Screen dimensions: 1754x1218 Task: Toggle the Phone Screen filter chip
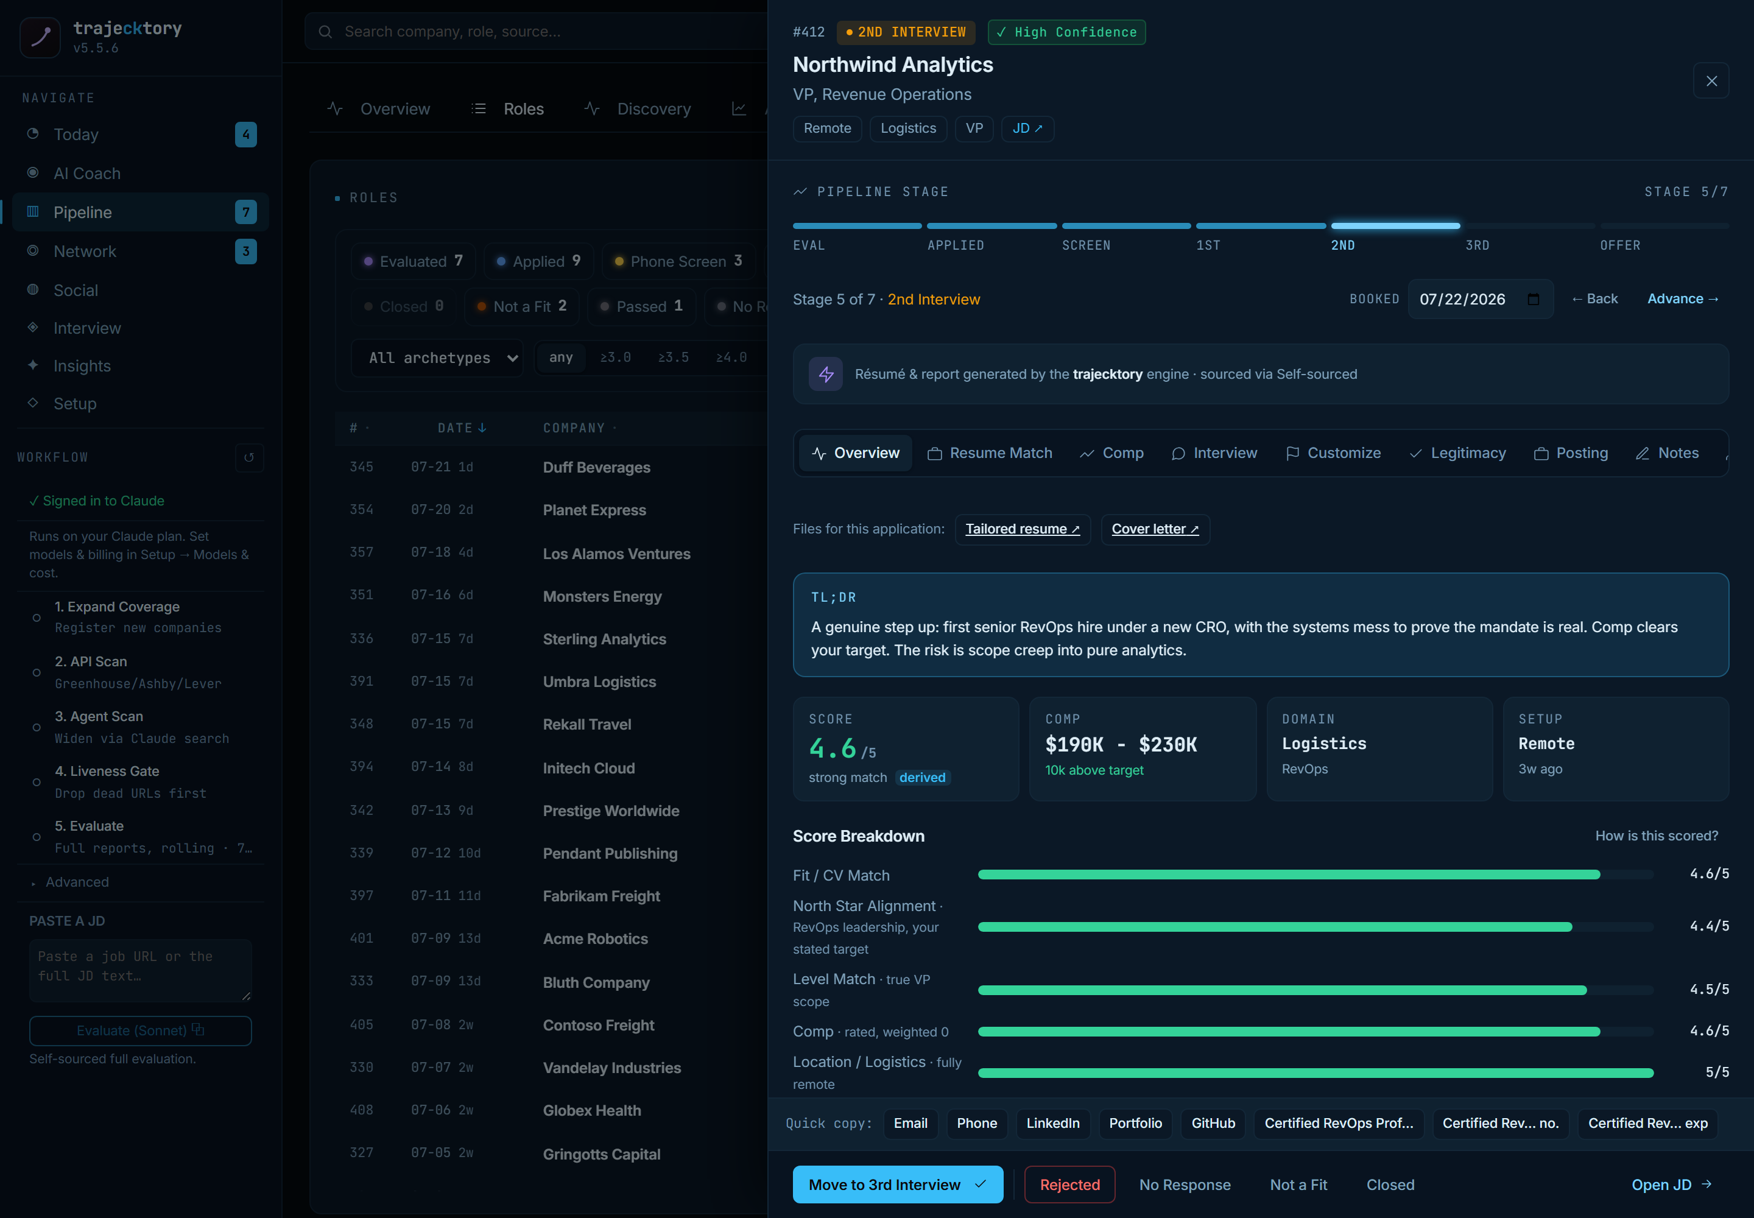[x=678, y=261]
